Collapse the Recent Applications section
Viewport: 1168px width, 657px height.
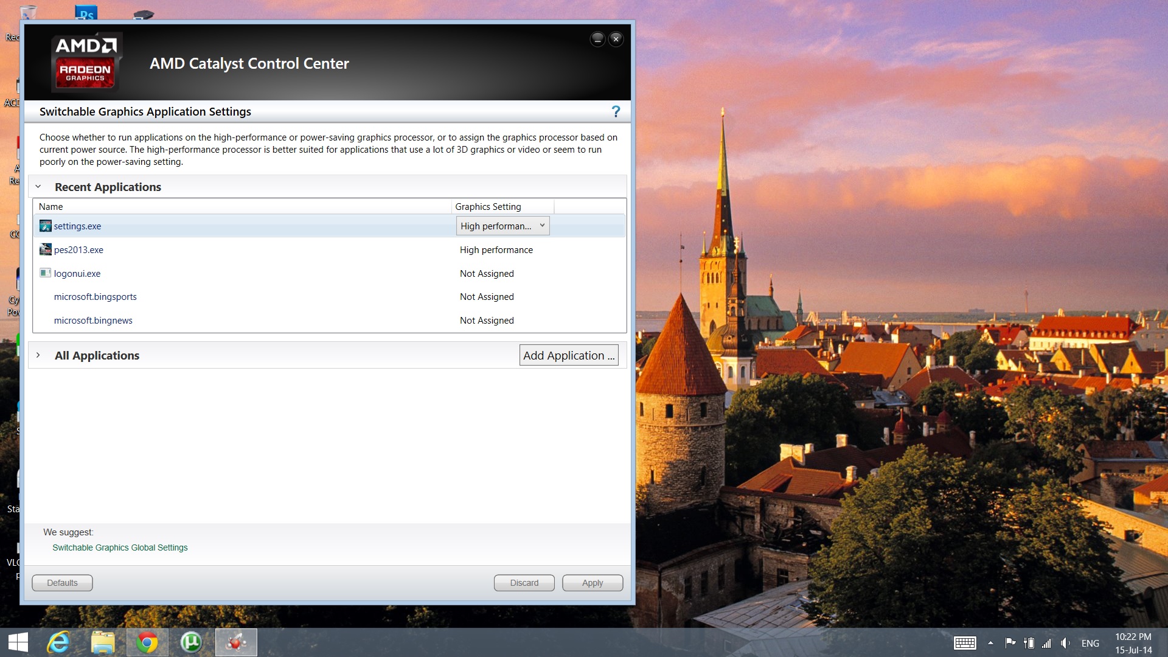pyautogui.click(x=38, y=187)
